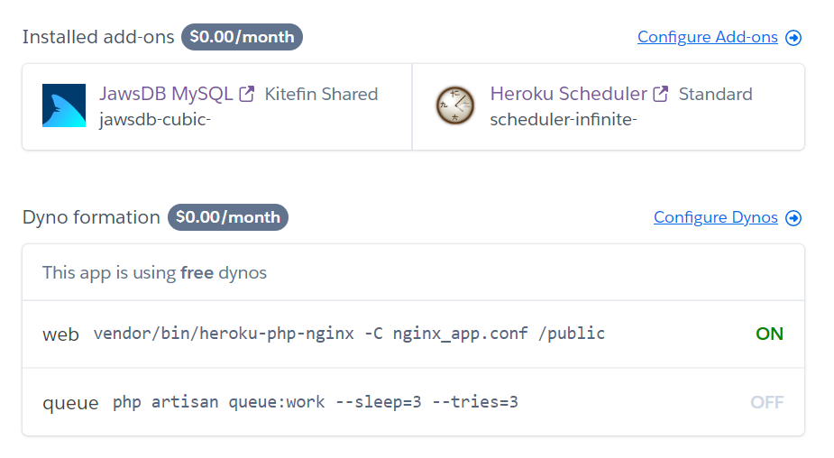Select the web dyno row
This screenshot has height=458, width=834.
[x=413, y=334]
